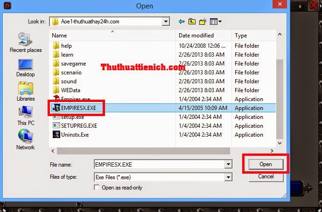Toggle Open as read-only checkbox

tap(97, 188)
